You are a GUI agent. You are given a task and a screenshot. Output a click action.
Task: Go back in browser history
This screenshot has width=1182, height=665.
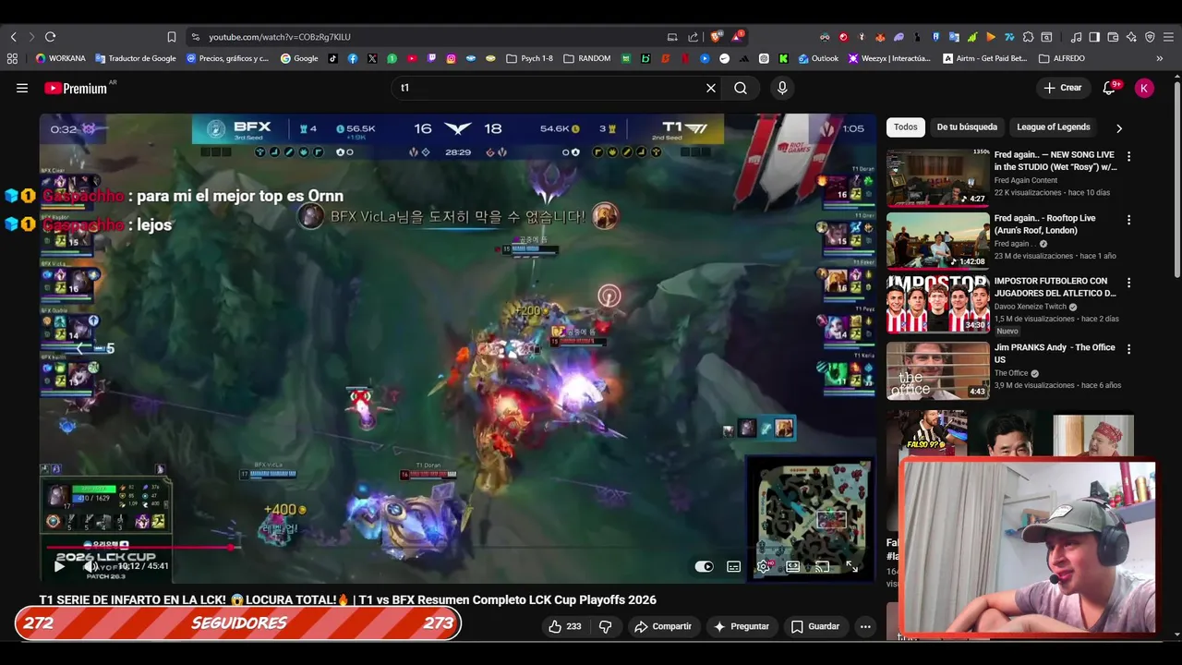pos(13,37)
